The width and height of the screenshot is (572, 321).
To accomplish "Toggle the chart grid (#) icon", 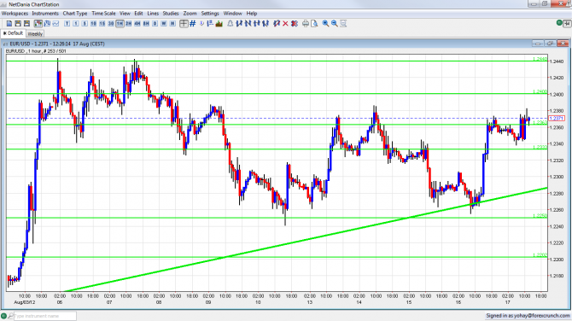I will click(193, 23).
